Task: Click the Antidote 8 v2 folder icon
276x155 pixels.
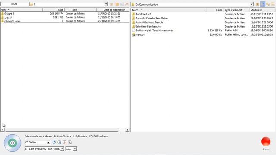Action: (133, 14)
